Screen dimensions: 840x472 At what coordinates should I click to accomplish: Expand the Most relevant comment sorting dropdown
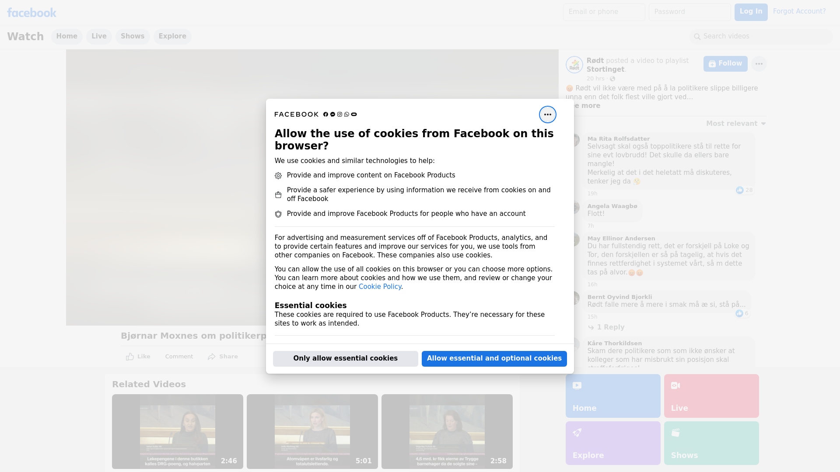735,124
